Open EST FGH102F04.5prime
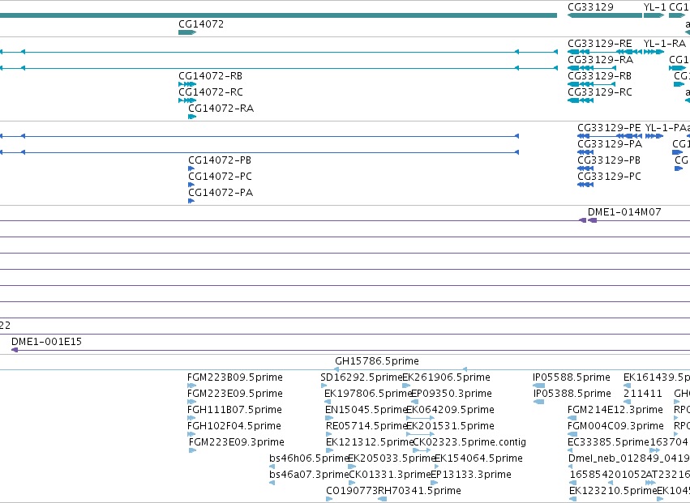The height and width of the screenshot is (503, 690). click(234, 427)
